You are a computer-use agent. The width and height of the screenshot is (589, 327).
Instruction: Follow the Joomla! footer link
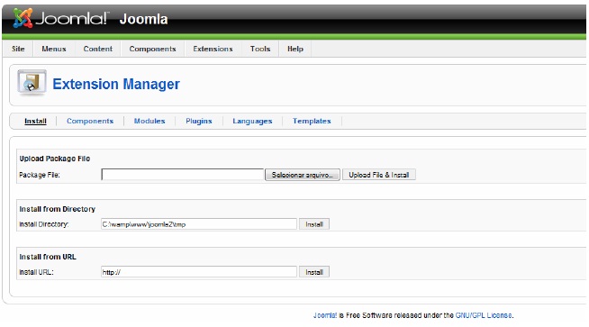point(325,315)
